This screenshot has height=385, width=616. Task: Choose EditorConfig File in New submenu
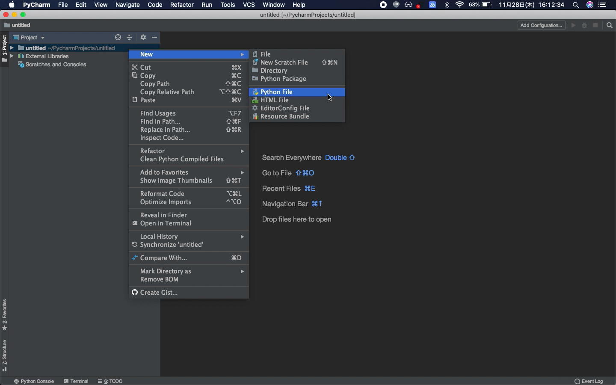click(x=297, y=108)
